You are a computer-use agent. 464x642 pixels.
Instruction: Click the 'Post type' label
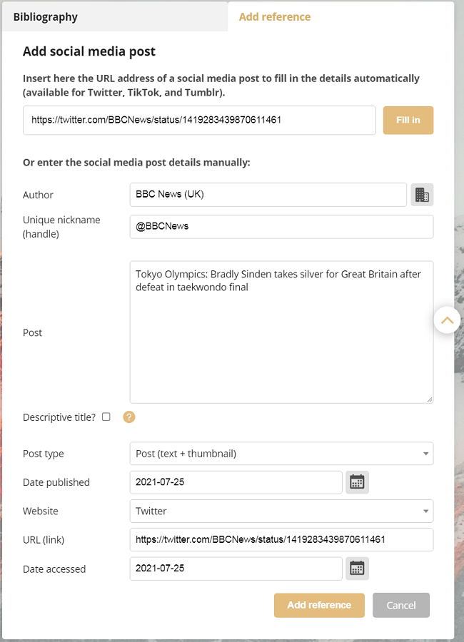click(44, 454)
